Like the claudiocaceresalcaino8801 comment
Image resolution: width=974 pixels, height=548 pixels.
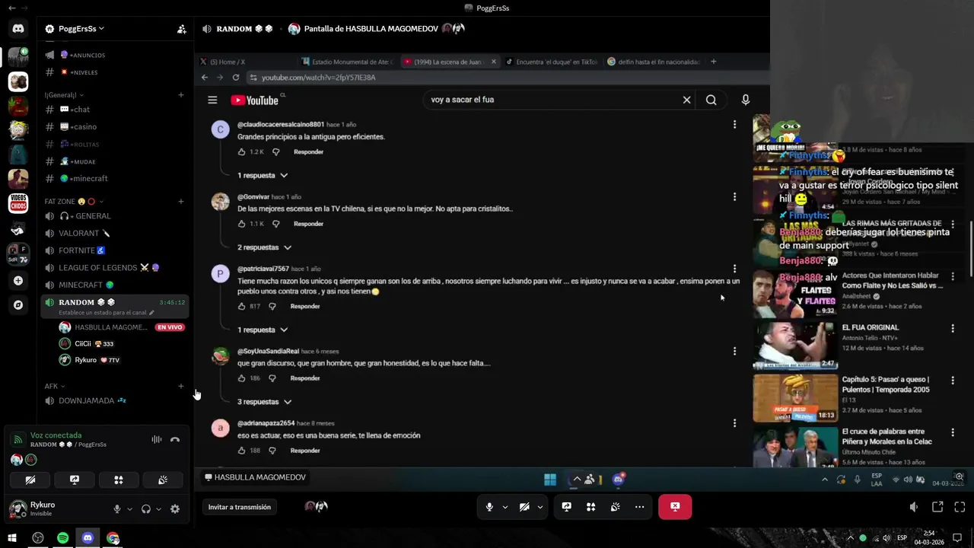click(x=241, y=152)
